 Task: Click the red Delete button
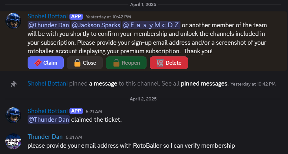(169, 63)
